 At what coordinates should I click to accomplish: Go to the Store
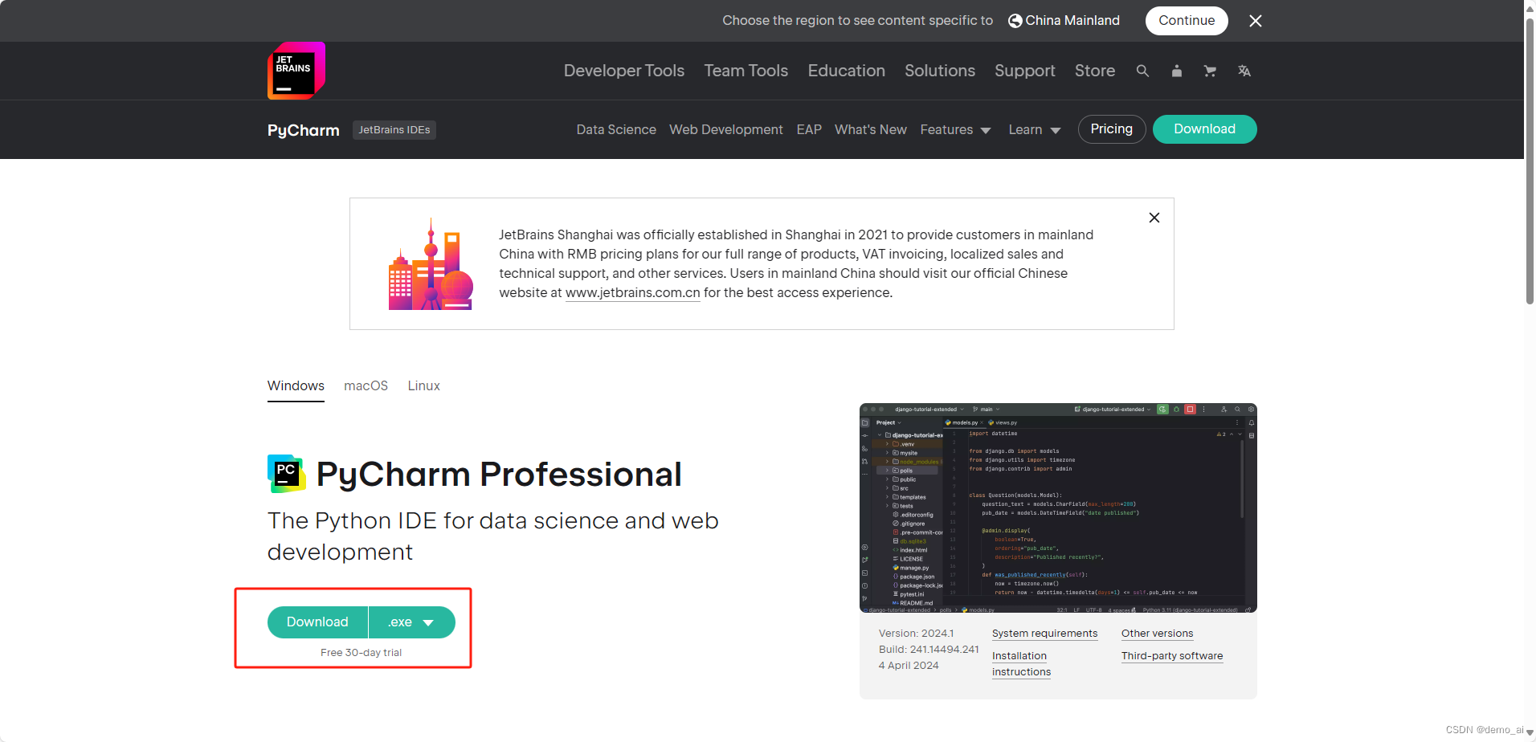click(1095, 71)
